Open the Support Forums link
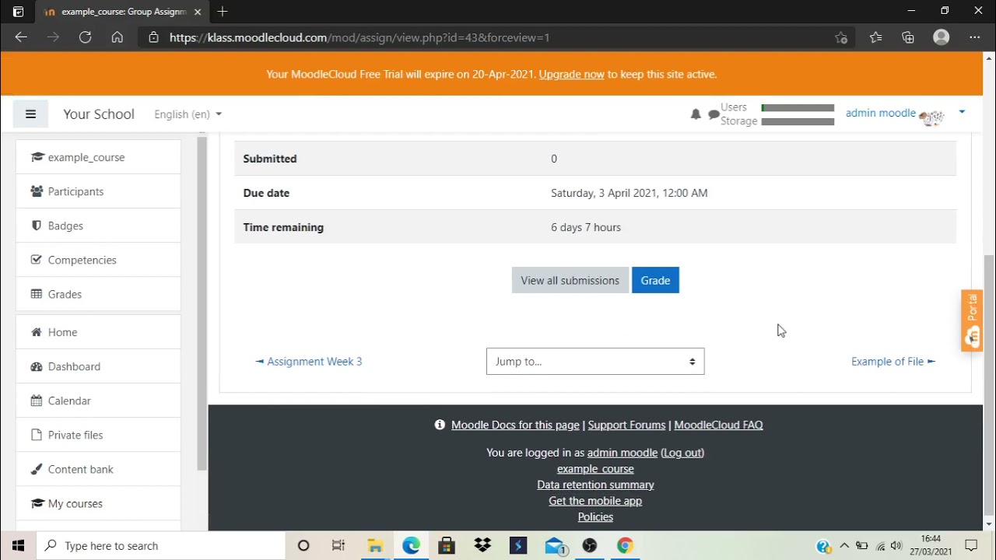The height and width of the screenshot is (560, 996). pyautogui.click(x=626, y=425)
